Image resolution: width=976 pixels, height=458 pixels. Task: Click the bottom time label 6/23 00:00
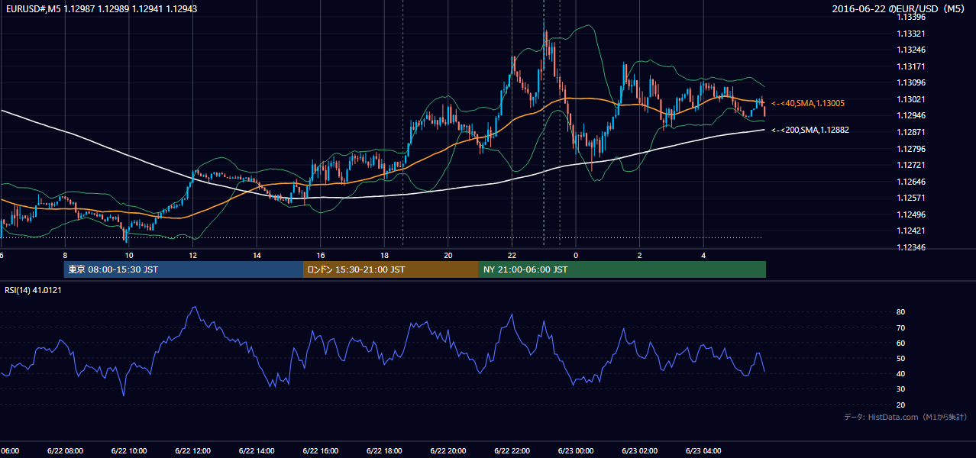576,451
